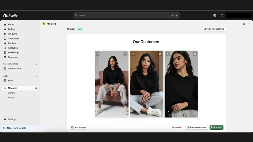Image resolution: width=253 pixels, height=142 pixels.
Task: Expand the Sales channels chevron
Action: coord(36,64)
